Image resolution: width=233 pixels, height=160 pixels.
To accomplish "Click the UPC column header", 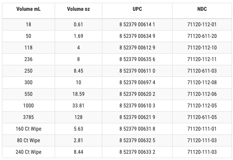I will pyautogui.click(x=137, y=9).
